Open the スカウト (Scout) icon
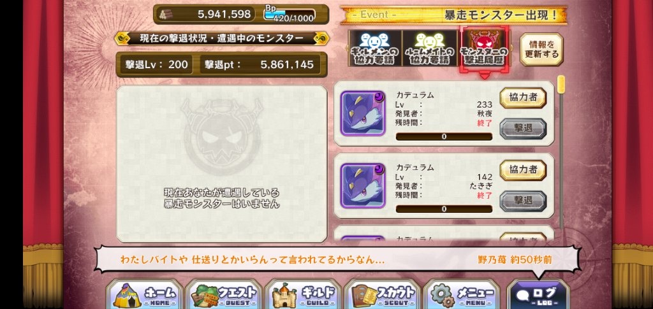Screen dimensions: 653x309 click(x=383, y=294)
